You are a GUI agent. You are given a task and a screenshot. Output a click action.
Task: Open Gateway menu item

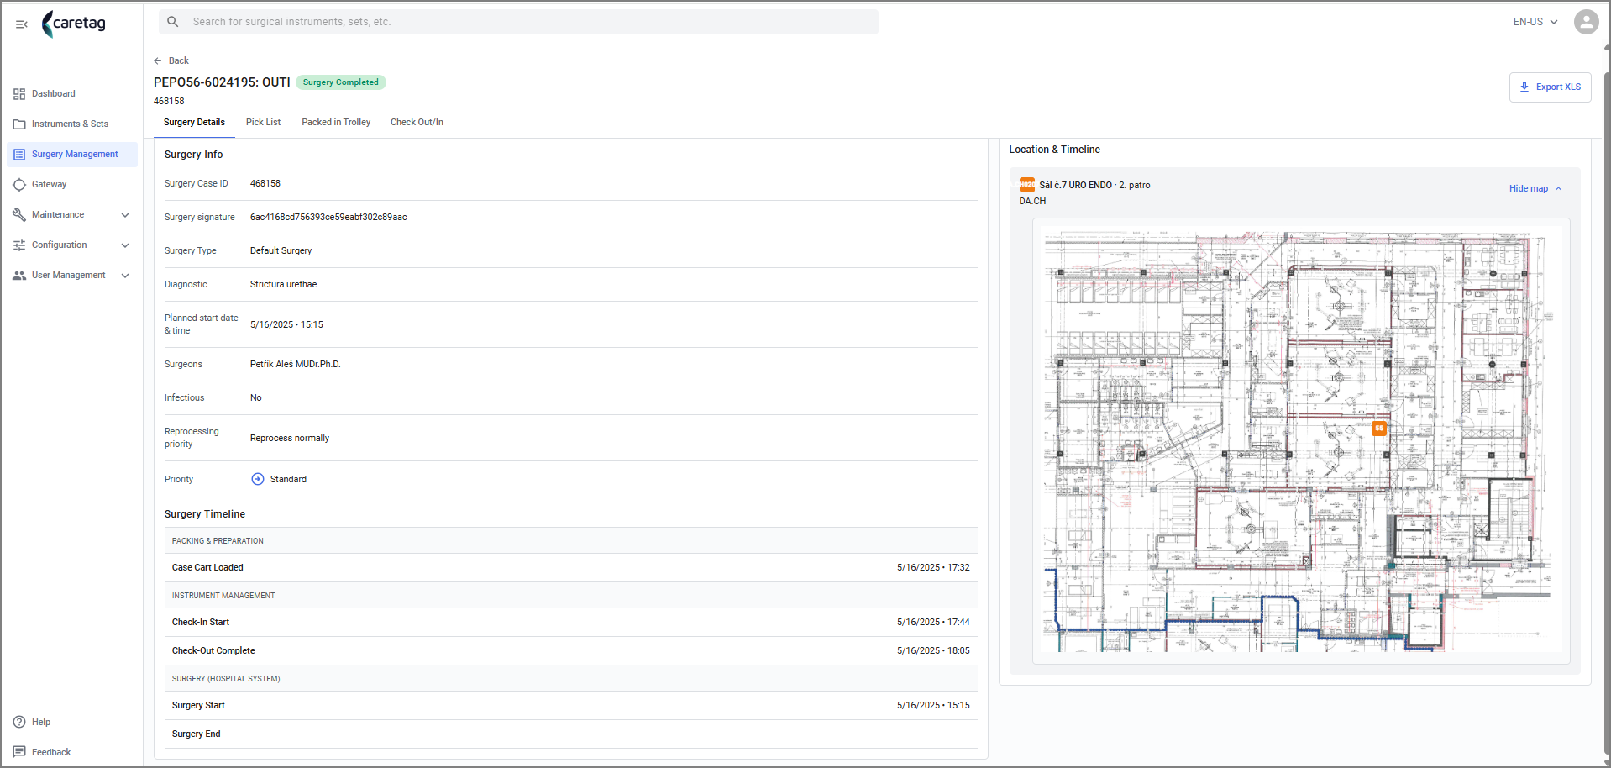72,185
